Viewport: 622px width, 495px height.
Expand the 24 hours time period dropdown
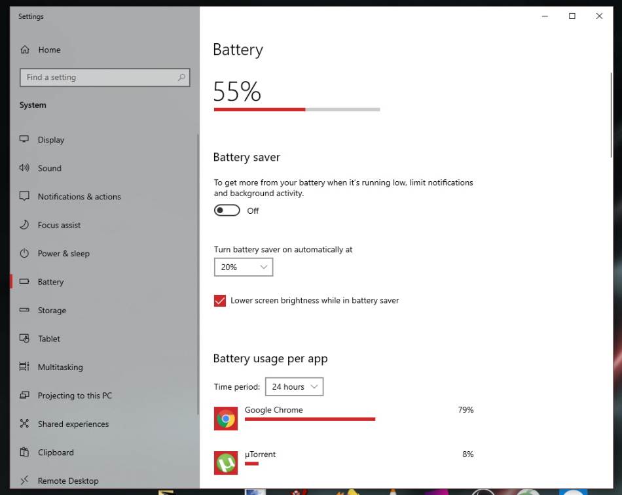294,386
